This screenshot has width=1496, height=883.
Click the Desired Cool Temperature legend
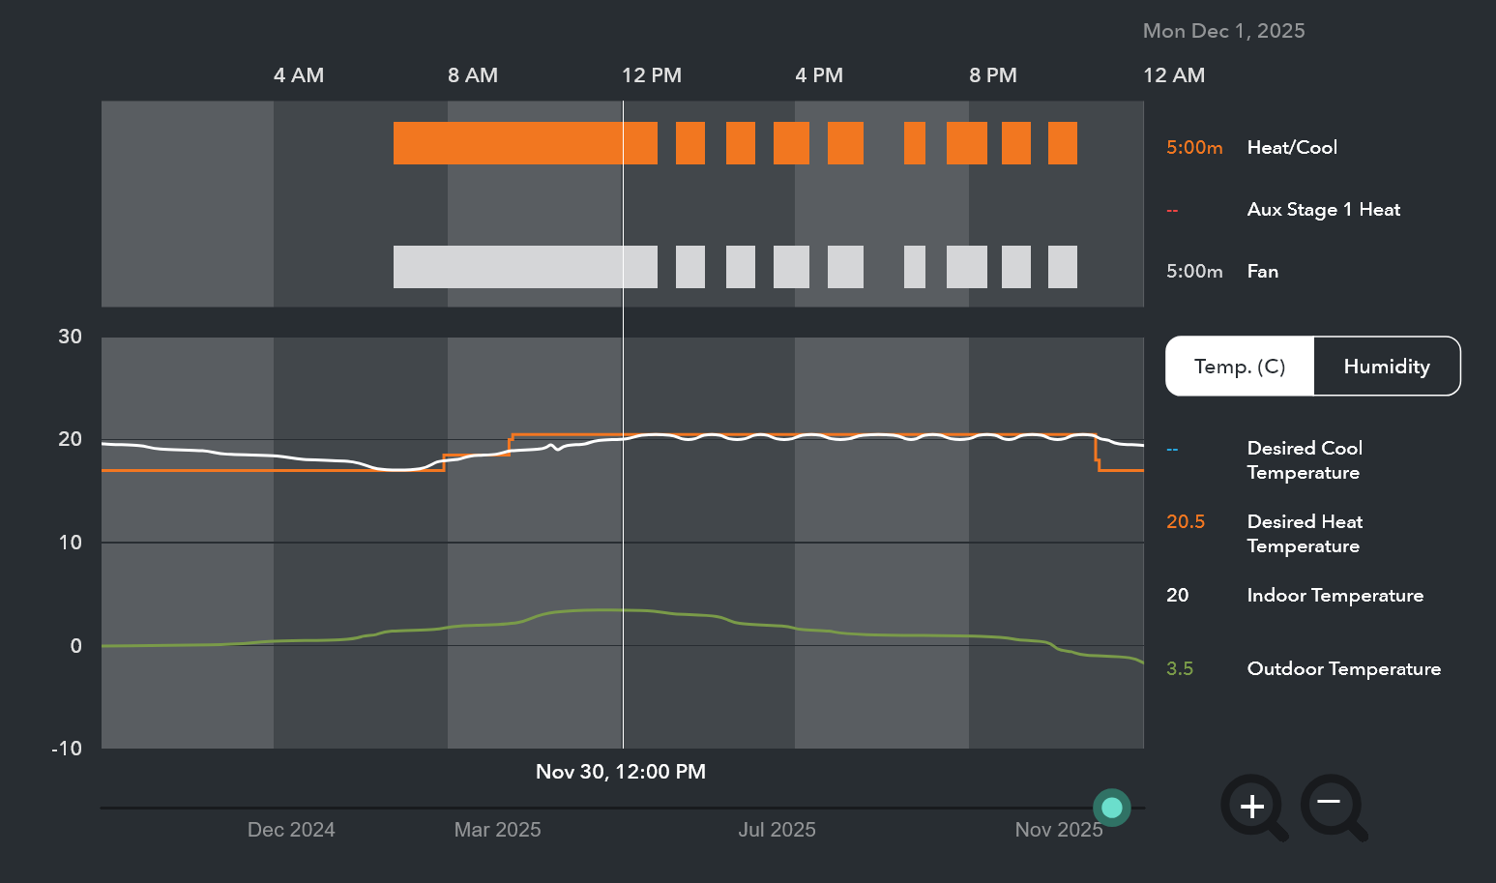[1304, 460]
